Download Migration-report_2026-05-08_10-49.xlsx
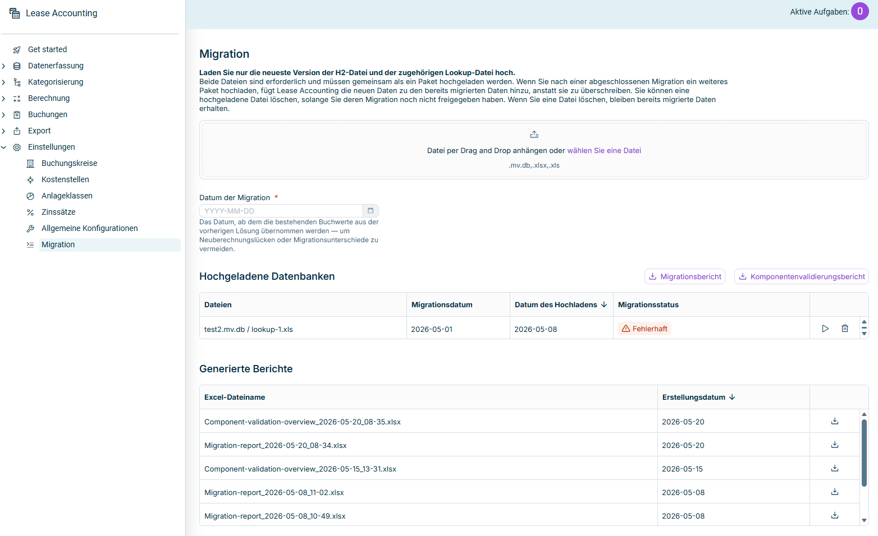The image size is (878, 536). pyautogui.click(x=835, y=515)
